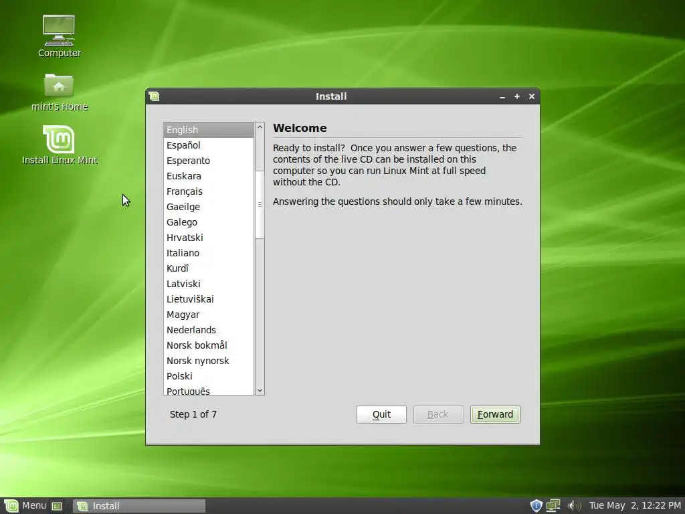Select Nederlands in the language list
Image resolution: width=685 pixels, height=514 pixels.
[x=209, y=329]
